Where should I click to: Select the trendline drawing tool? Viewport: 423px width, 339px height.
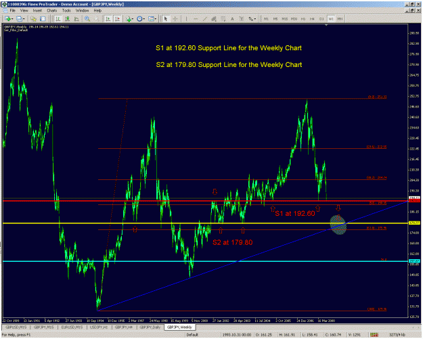(x=205, y=19)
